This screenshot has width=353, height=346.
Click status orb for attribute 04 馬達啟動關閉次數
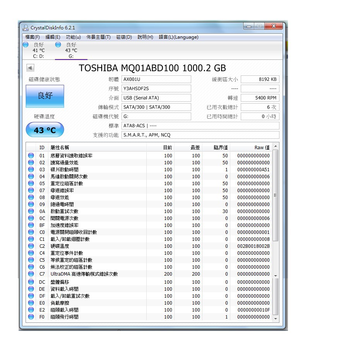pos(31,176)
